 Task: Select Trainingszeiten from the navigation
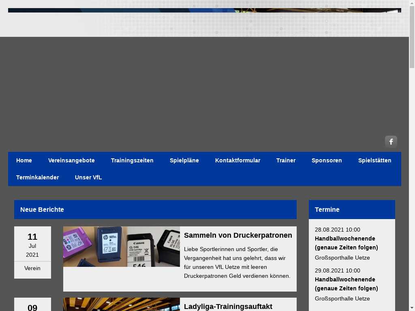[x=132, y=160]
